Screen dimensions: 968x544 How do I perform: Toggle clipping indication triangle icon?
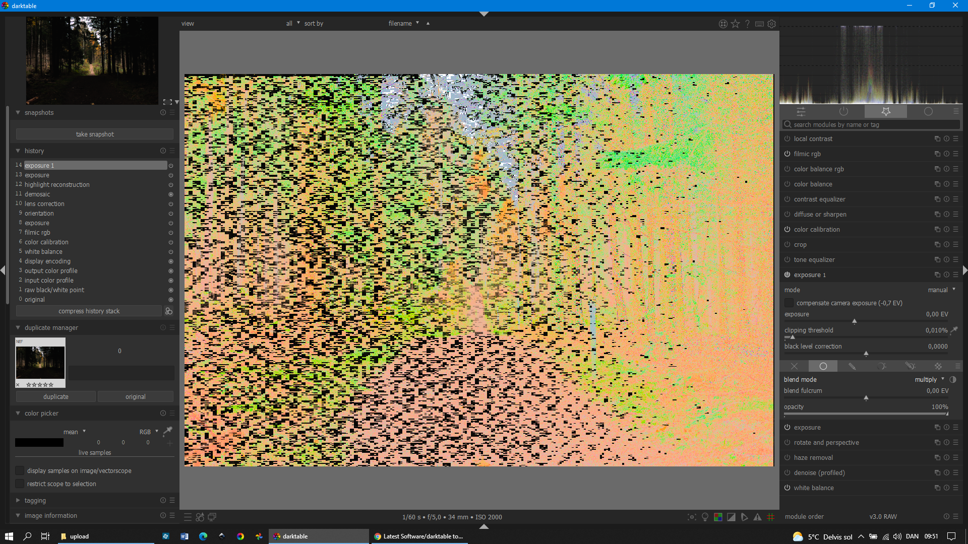tap(731, 517)
